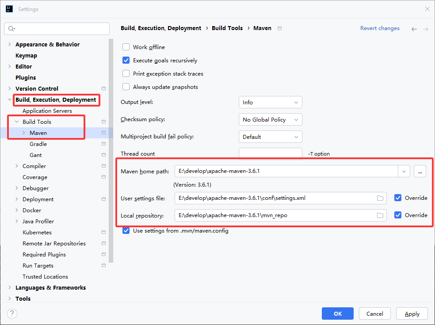Click project-scope icon beside Maven row
Image resolution: width=435 pixels, height=325 pixels.
(104, 133)
